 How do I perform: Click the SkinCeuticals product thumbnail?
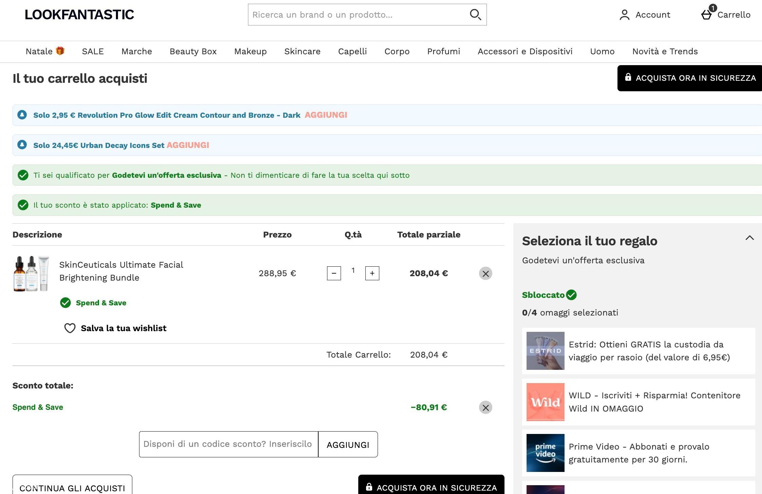click(31, 273)
